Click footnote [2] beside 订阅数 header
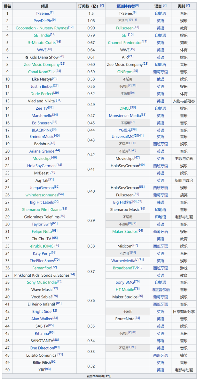 102,5
